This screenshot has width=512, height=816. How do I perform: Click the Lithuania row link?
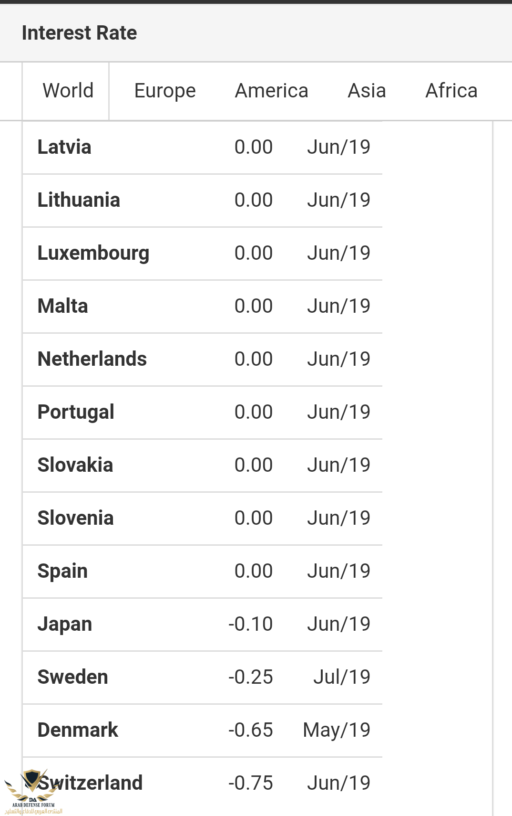(x=79, y=200)
